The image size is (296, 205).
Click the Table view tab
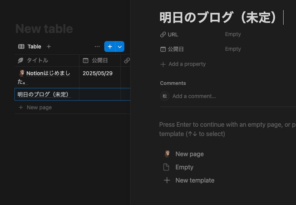[30, 47]
